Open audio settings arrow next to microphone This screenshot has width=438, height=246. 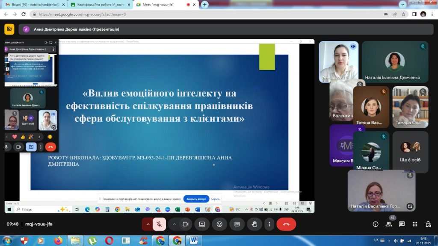click(148, 224)
